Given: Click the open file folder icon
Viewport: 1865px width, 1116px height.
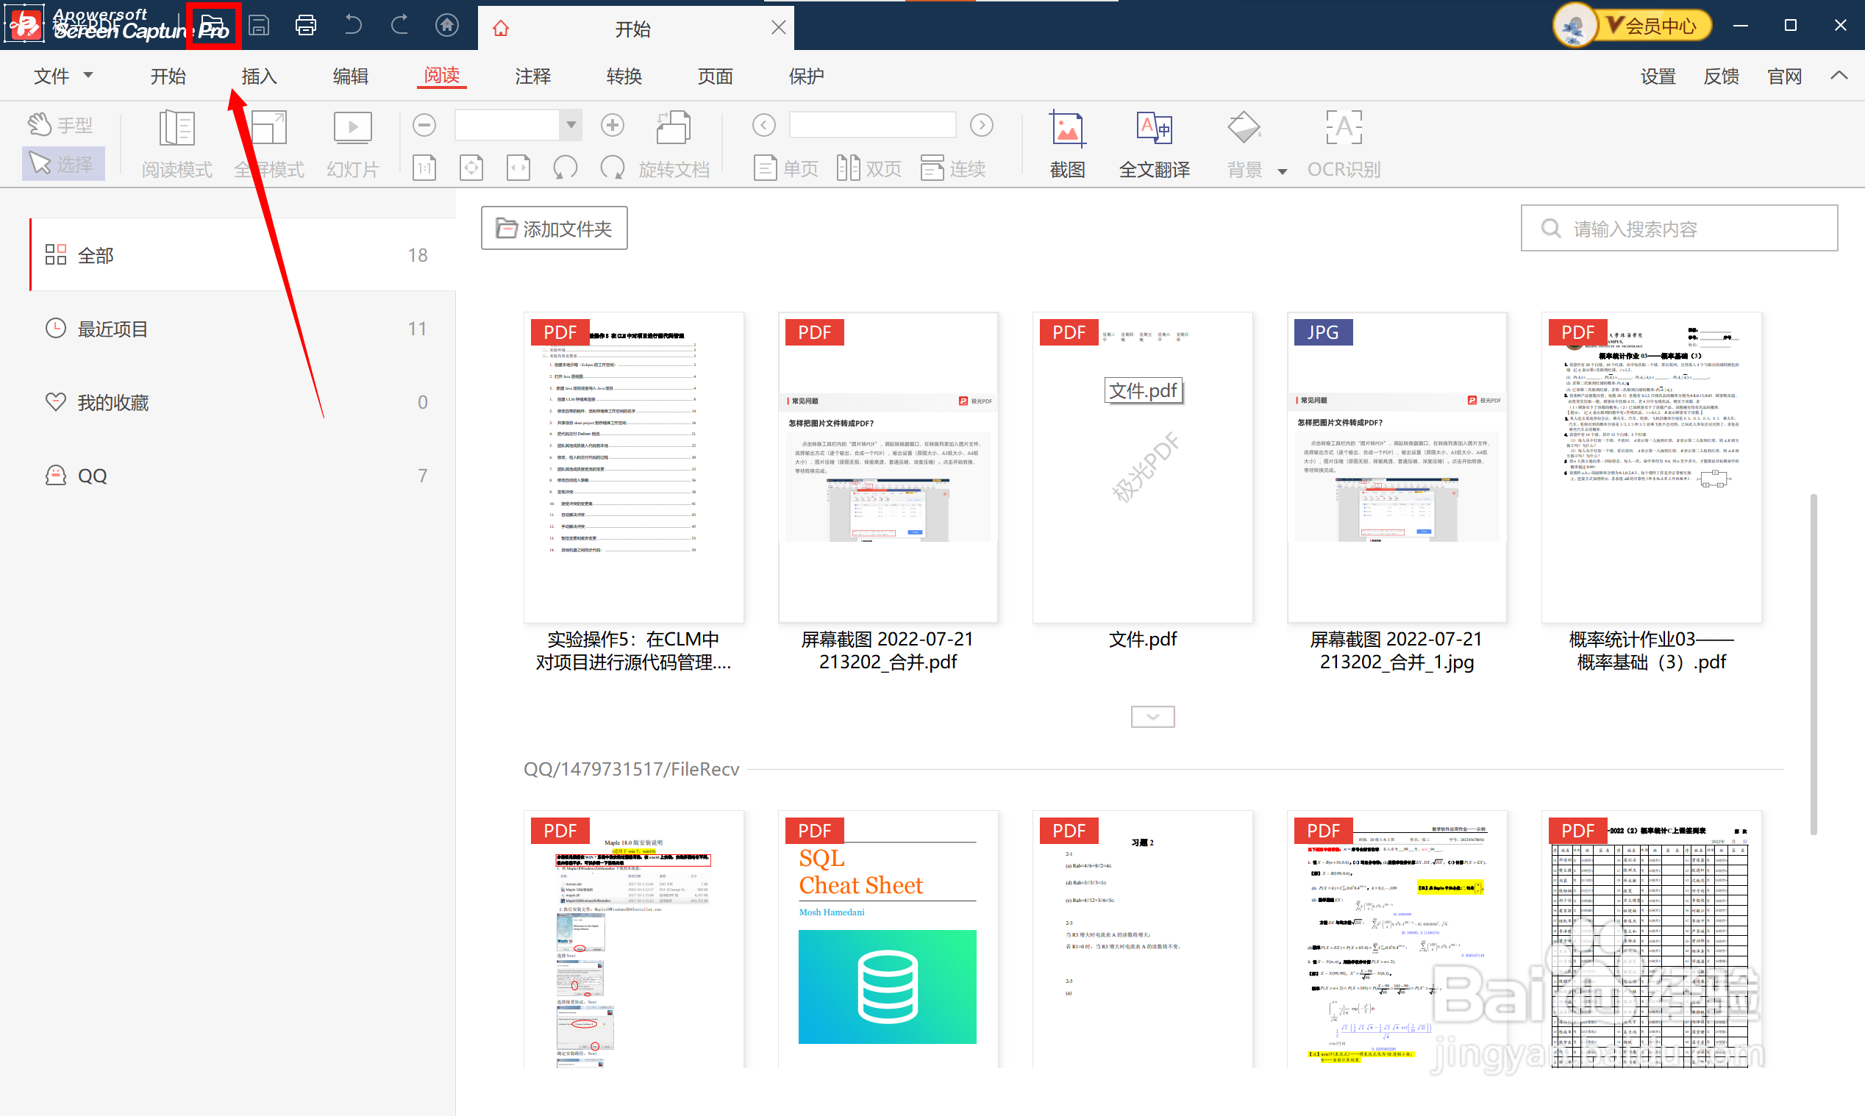Looking at the screenshot, I should click(x=213, y=26).
